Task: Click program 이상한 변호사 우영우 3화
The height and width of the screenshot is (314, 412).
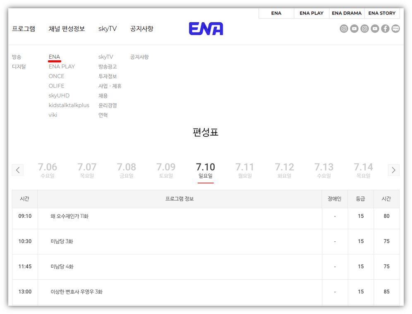Action: (x=77, y=292)
